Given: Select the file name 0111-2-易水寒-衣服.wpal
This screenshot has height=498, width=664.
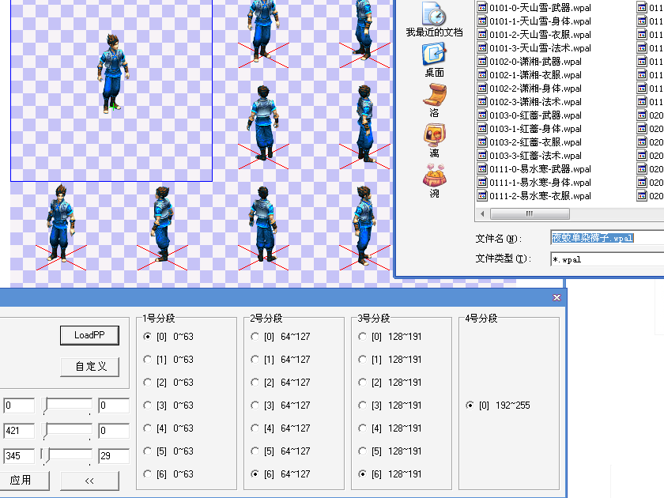Looking at the screenshot, I should (x=540, y=196).
